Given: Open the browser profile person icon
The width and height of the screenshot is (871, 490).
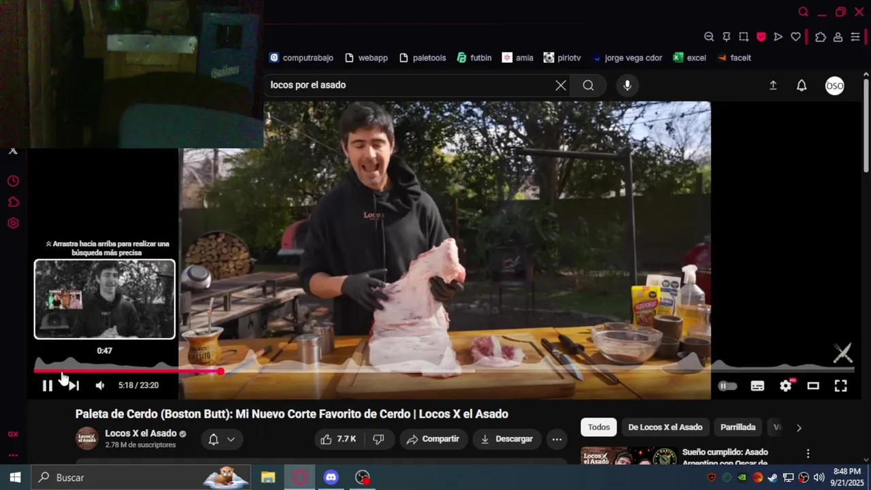Looking at the screenshot, I should (x=838, y=37).
